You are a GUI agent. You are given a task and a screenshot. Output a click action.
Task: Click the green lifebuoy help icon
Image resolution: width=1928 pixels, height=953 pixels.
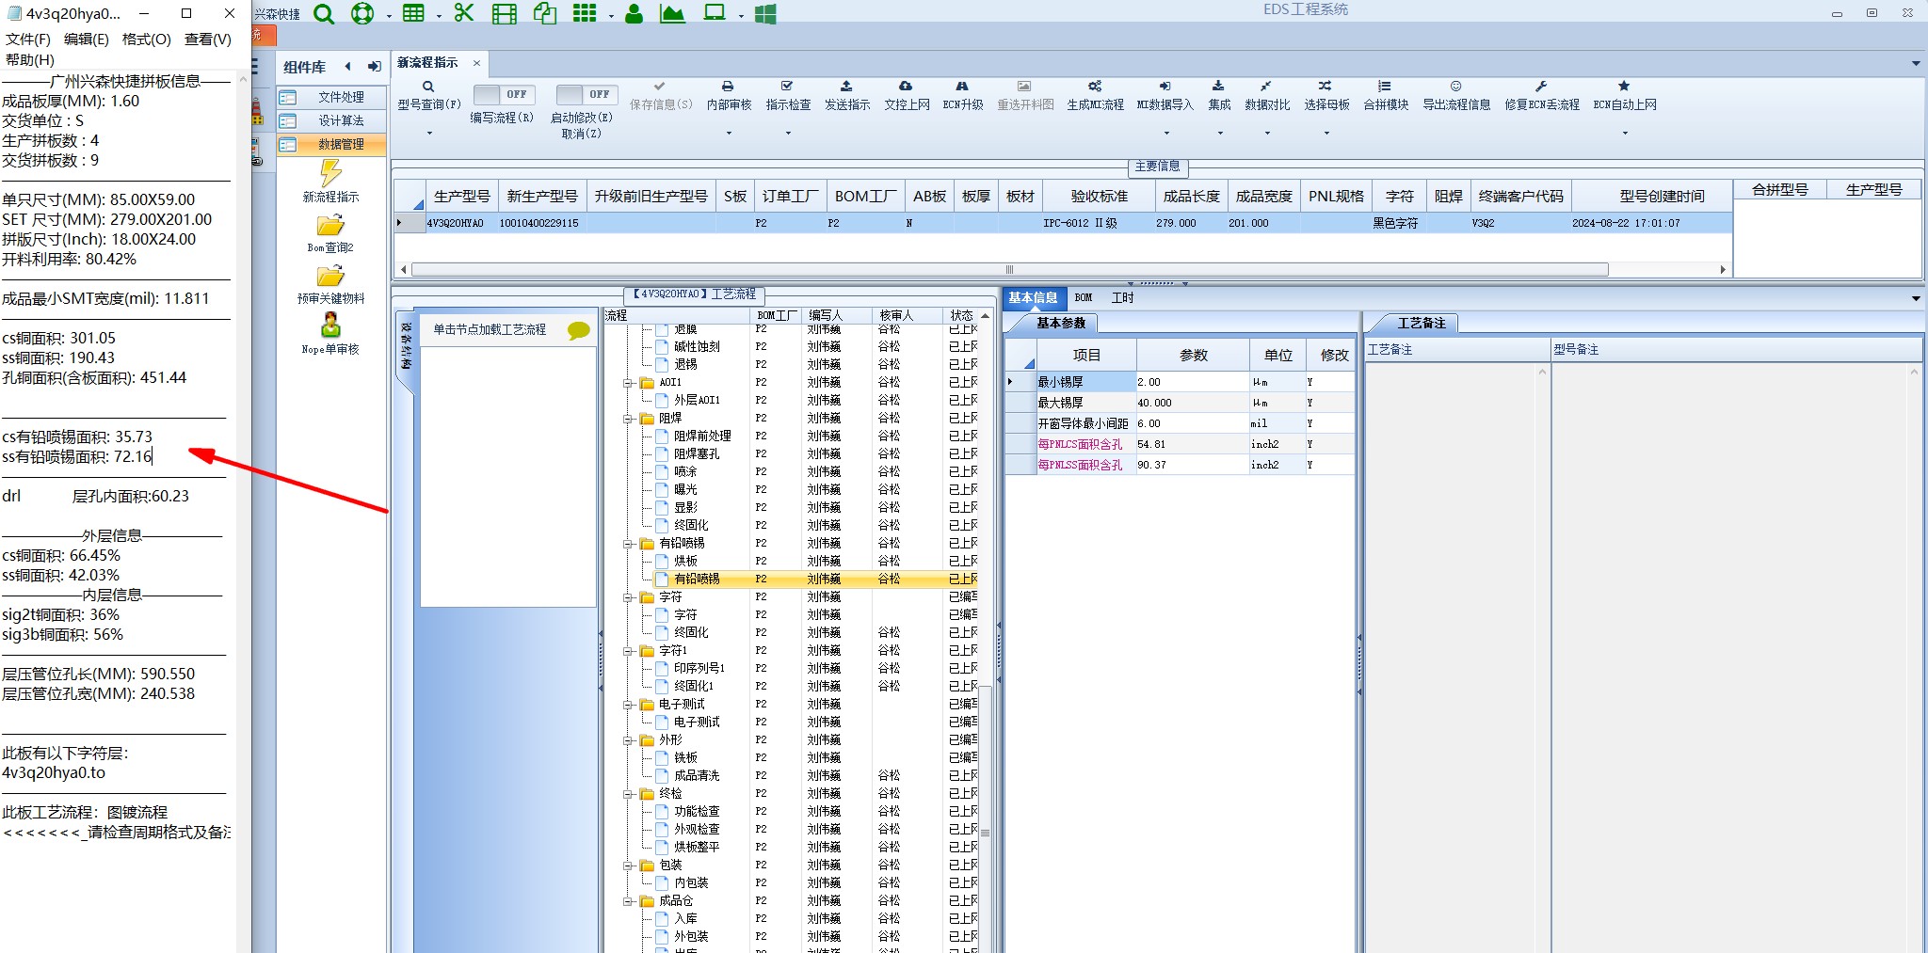362,14
